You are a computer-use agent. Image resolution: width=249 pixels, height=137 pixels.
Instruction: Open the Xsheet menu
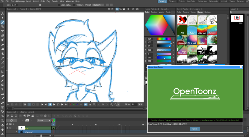pyautogui.click(x=36, y=1)
